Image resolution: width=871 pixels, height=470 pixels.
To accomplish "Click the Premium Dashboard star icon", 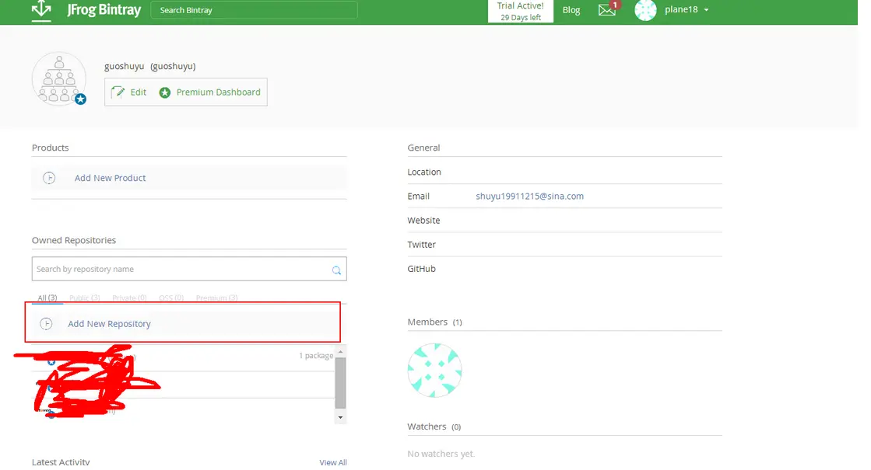I will coord(164,92).
